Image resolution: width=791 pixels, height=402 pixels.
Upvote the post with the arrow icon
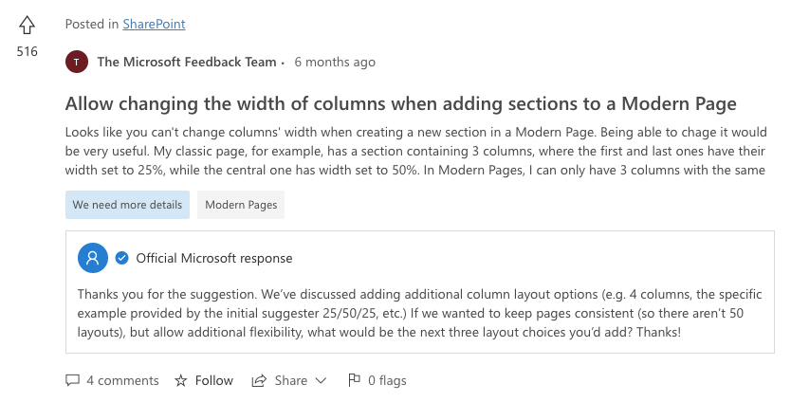[27, 25]
